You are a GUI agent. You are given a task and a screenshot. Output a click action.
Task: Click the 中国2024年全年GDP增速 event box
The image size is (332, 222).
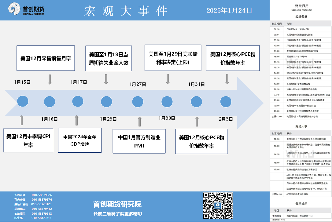coord(80,140)
